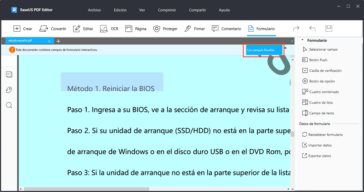
Task: Open the Ayuda menu
Action: (224, 10)
